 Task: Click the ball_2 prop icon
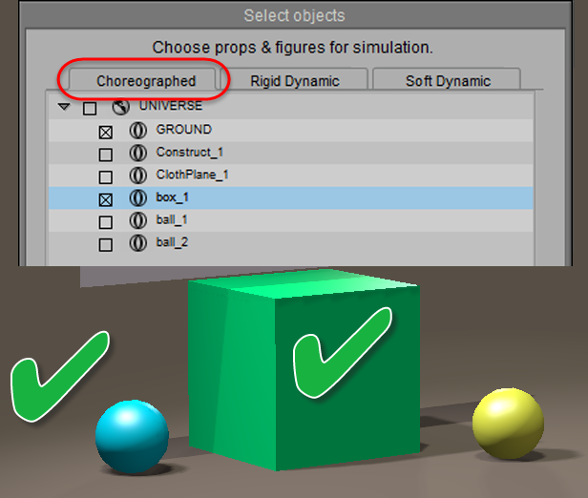[x=138, y=243]
